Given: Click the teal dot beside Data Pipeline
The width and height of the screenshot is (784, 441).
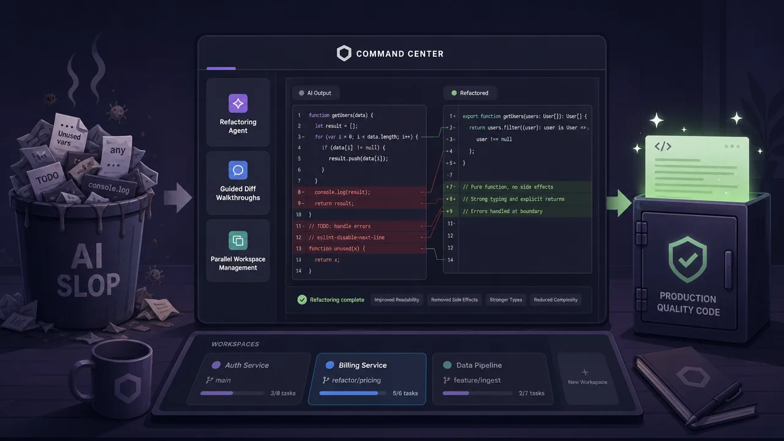Looking at the screenshot, I should click(447, 365).
